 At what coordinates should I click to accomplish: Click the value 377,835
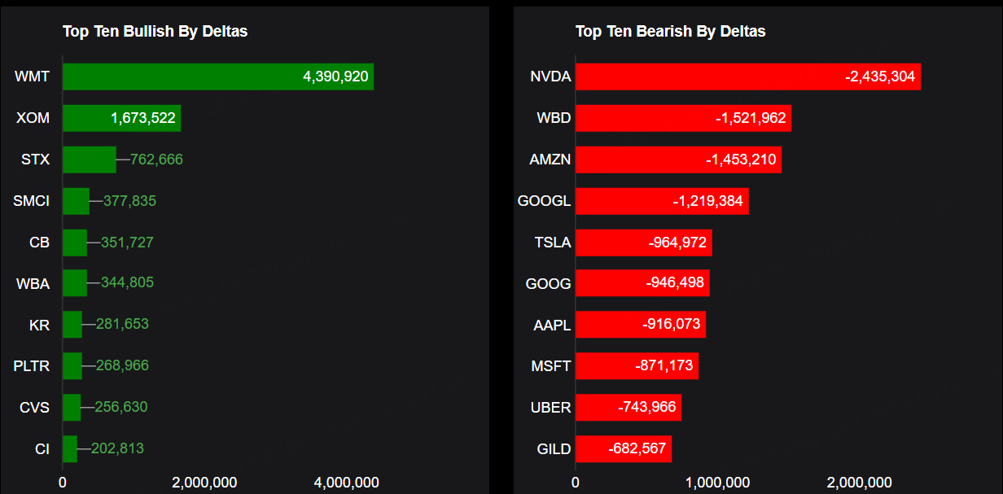click(x=129, y=201)
